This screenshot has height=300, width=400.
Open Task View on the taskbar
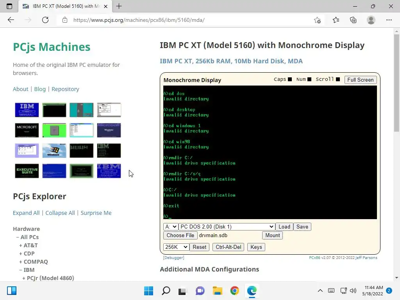(x=182, y=291)
